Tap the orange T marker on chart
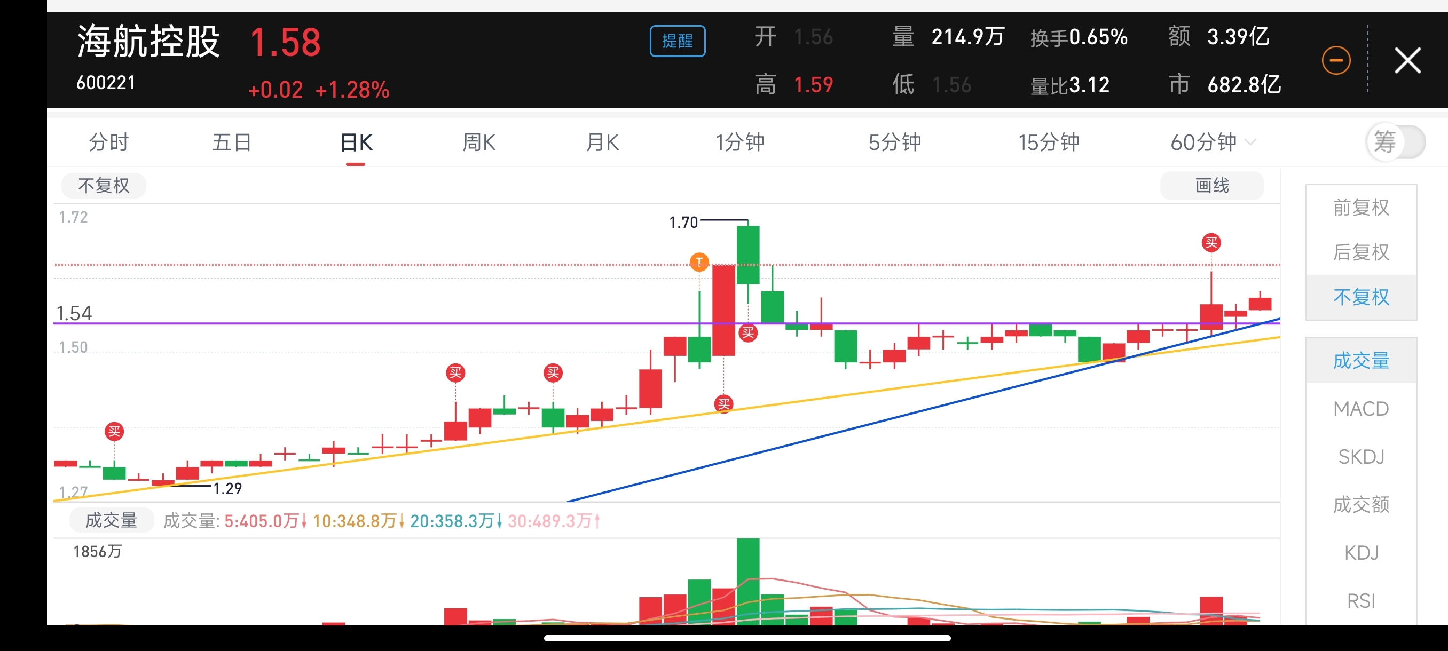The width and height of the screenshot is (1448, 651). pyautogui.click(x=699, y=262)
